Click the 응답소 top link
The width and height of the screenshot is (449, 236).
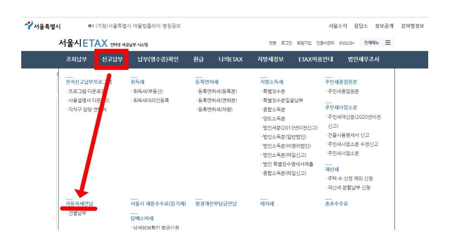click(361, 26)
